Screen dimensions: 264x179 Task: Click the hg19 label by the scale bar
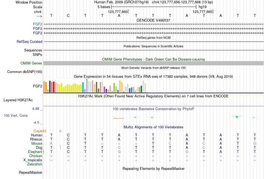click(203, 7)
